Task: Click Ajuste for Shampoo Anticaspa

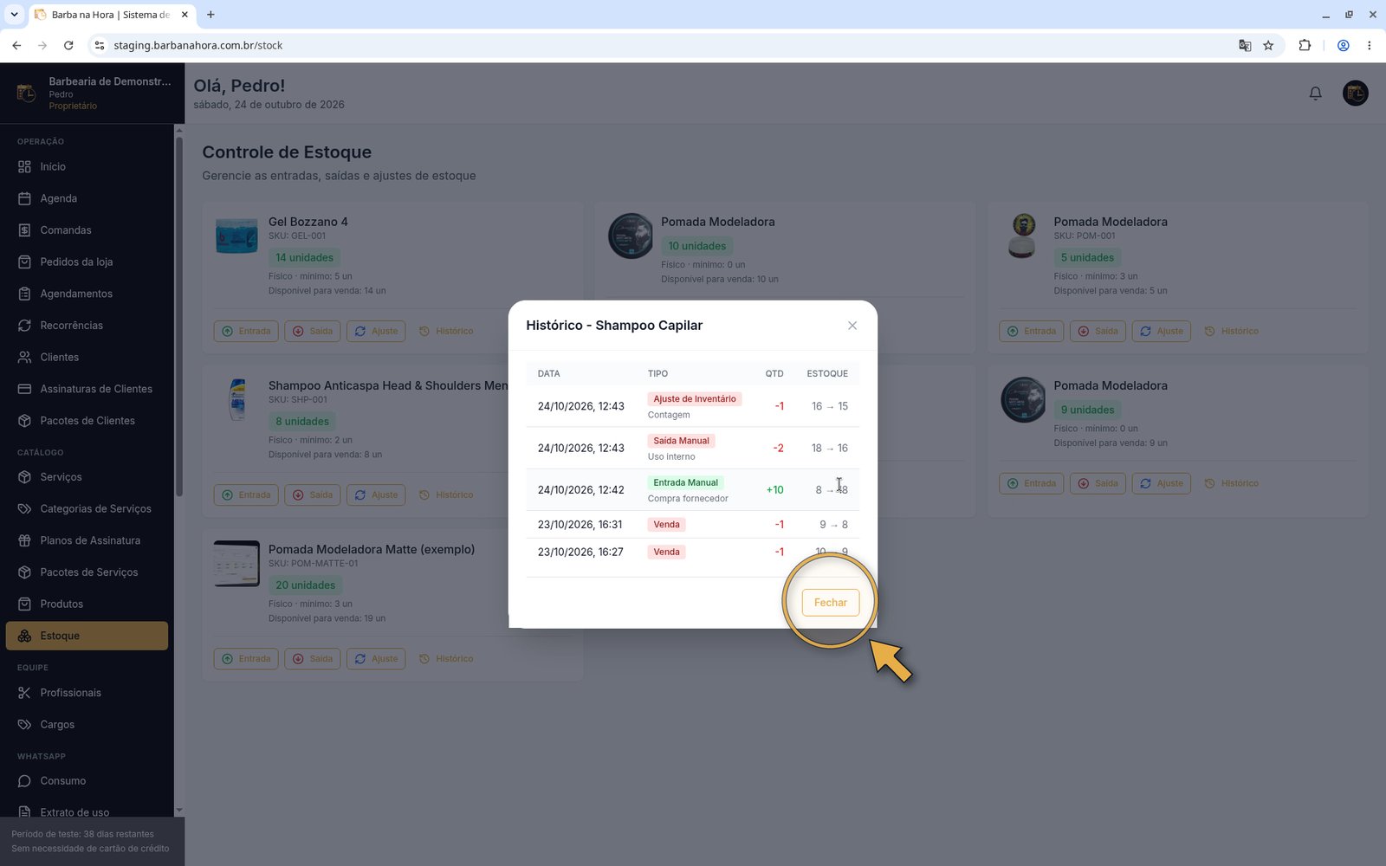Action: click(376, 494)
